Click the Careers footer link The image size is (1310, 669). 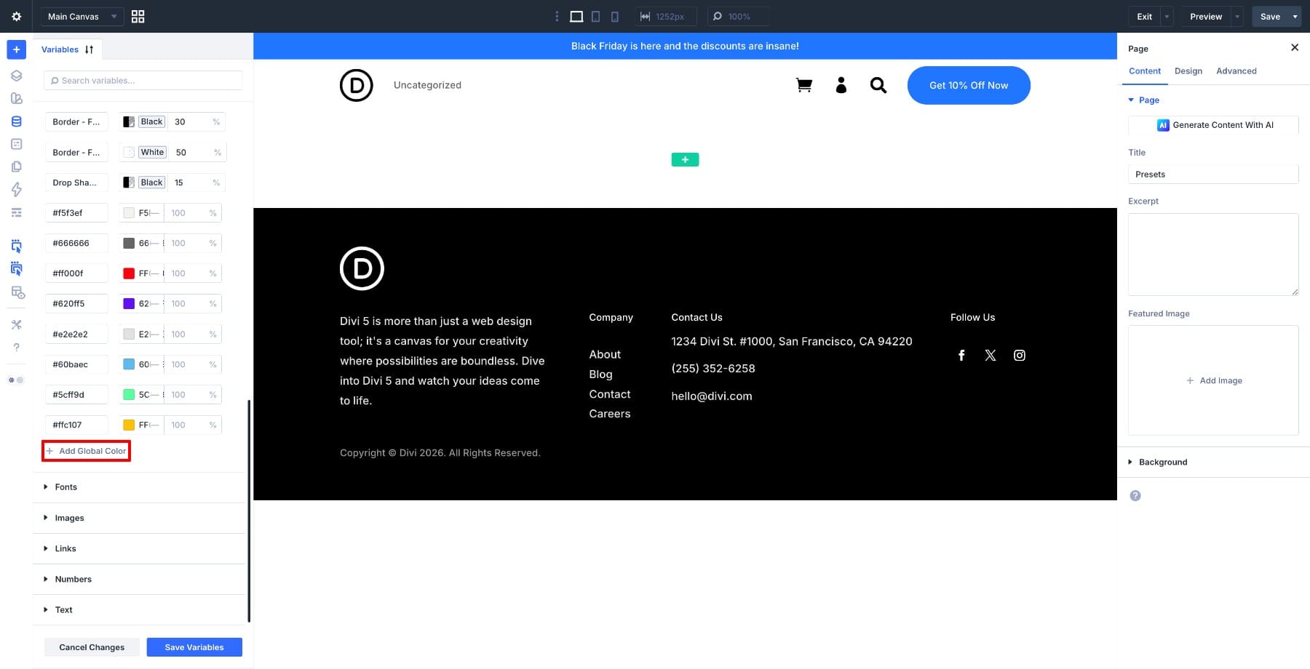coord(610,414)
